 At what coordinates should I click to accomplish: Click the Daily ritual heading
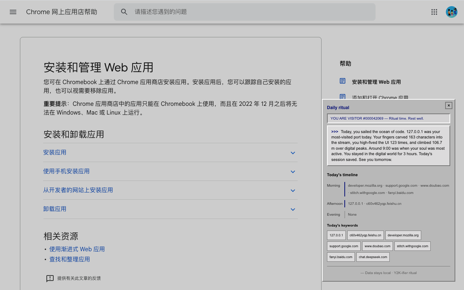pyautogui.click(x=338, y=108)
